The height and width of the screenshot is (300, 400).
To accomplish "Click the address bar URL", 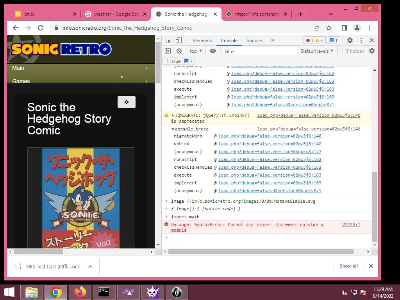I will (x=127, y=28).
